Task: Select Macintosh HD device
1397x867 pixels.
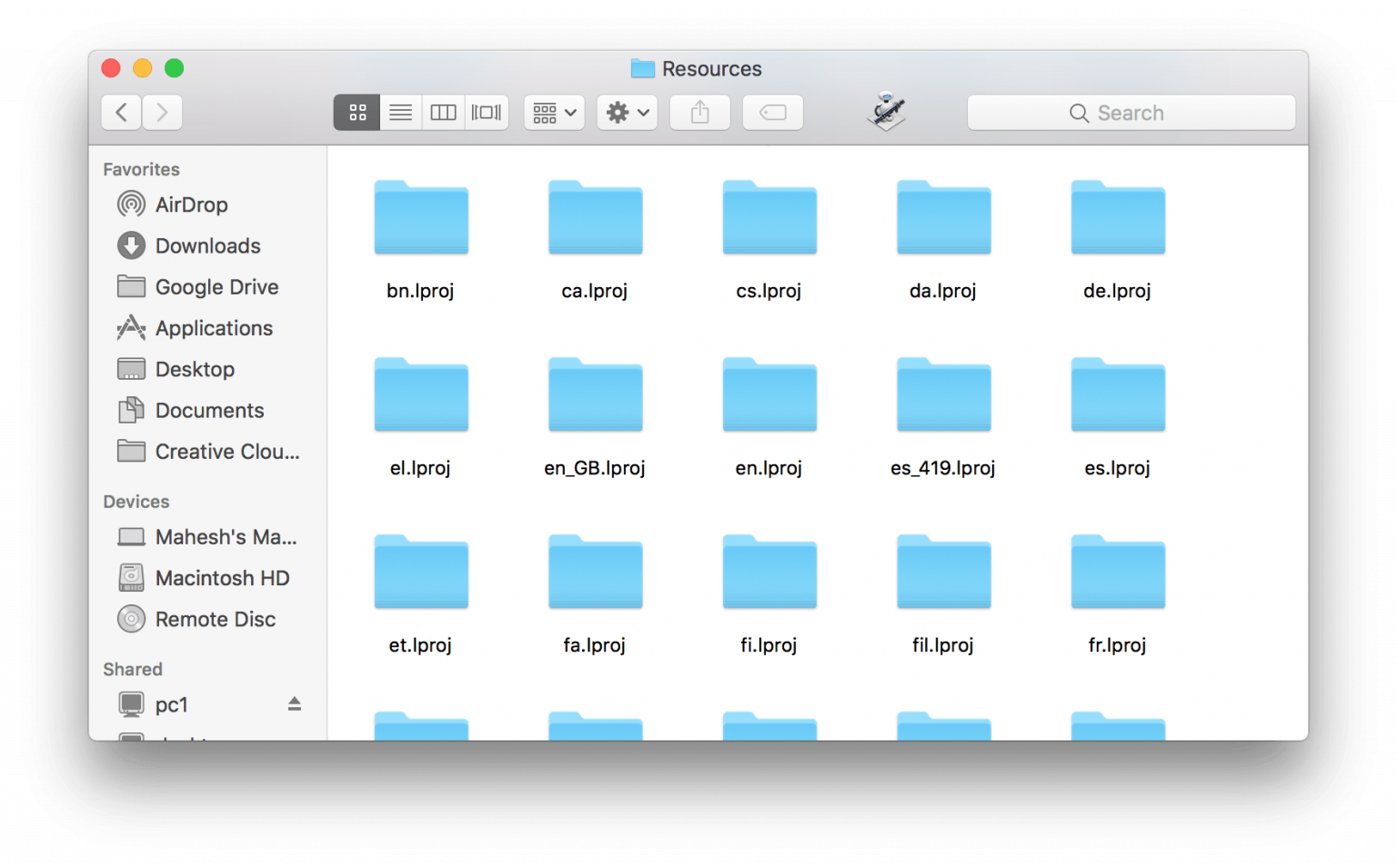Action: (222, 578)
